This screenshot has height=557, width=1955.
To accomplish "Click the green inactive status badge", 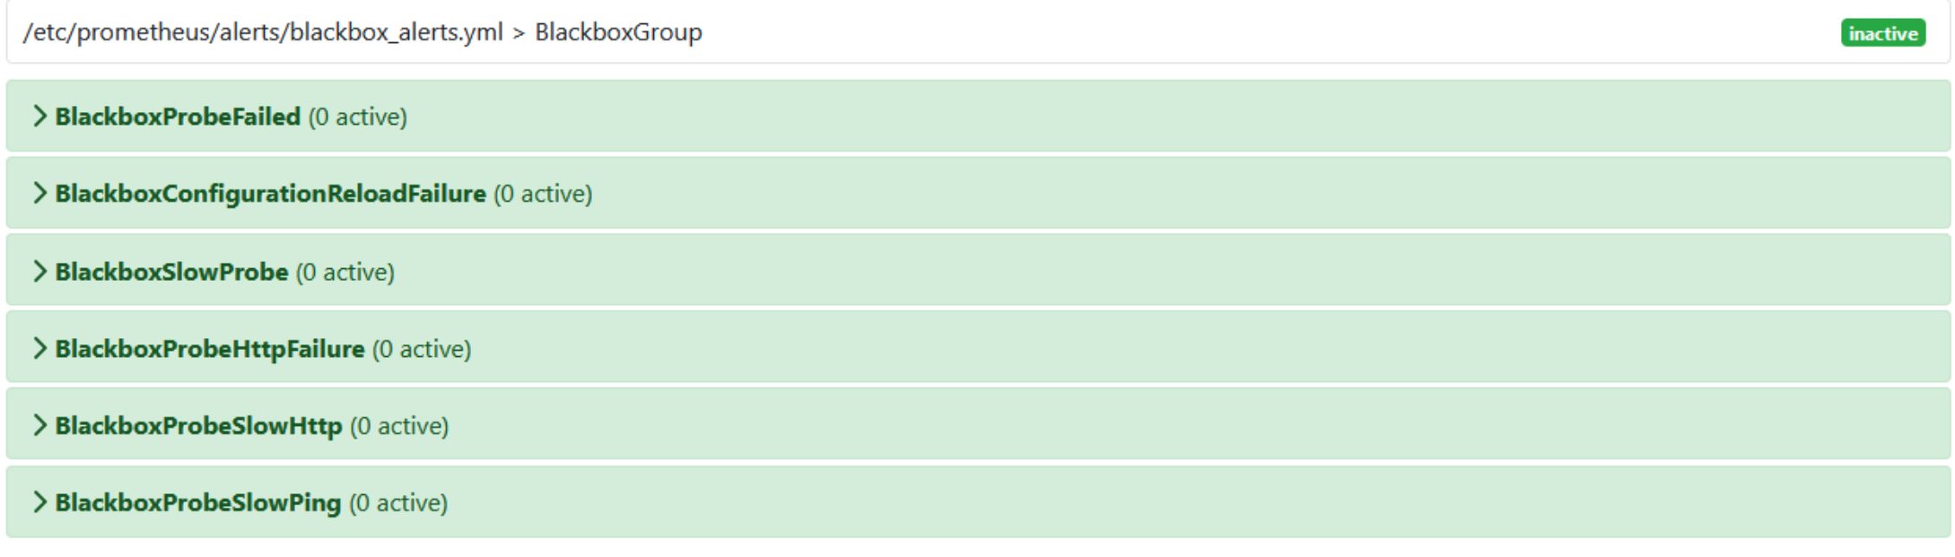I will tap(1882, 33).
